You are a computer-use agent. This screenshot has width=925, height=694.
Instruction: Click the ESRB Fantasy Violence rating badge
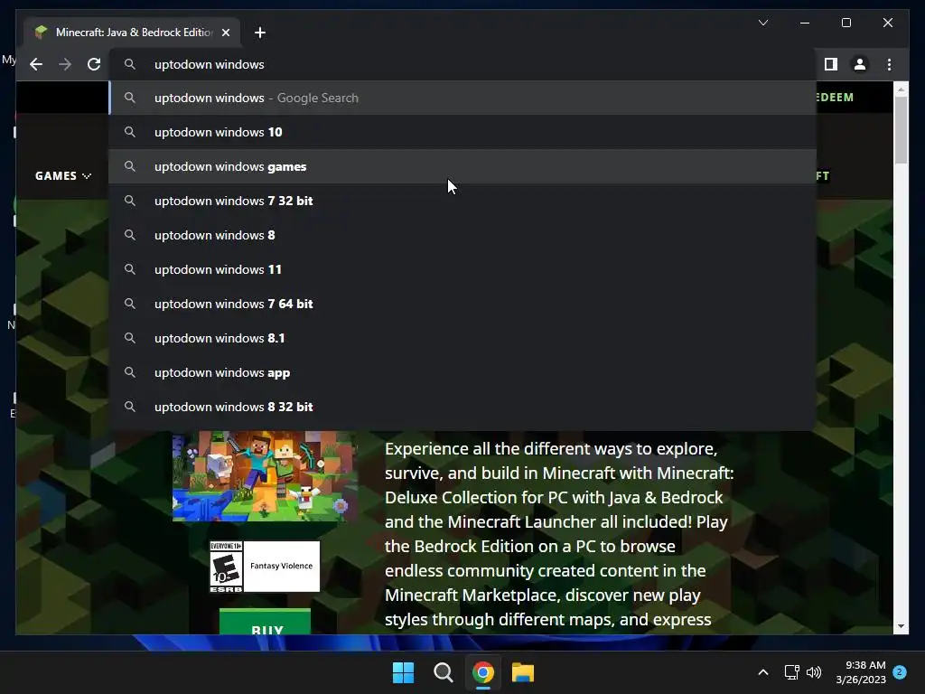265,566
